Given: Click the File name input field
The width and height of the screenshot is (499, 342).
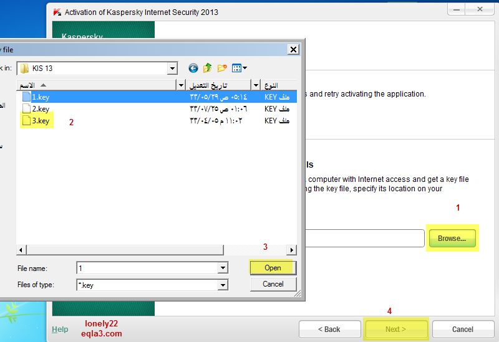Looking at the screenshot, I should [x=147, y=268].
